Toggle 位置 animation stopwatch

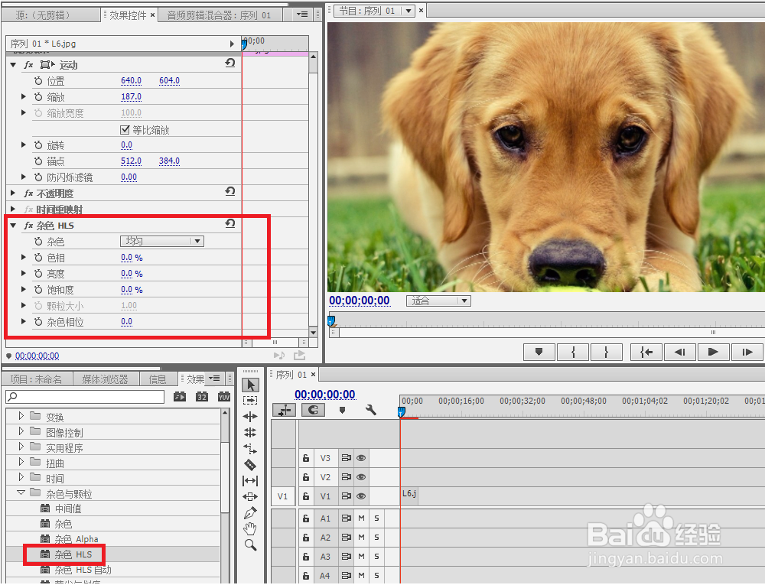(38, 81)
